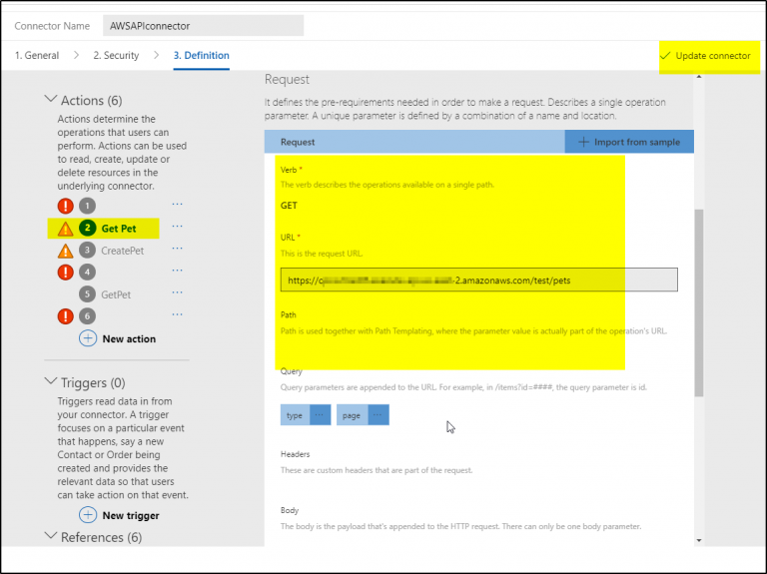Screen dimensions: 767x574
Task: Click the red error icon beside action 6
Action: pos(65,316)
